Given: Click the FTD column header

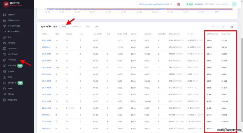Looking at the screenshot, I should pos(81,34).
